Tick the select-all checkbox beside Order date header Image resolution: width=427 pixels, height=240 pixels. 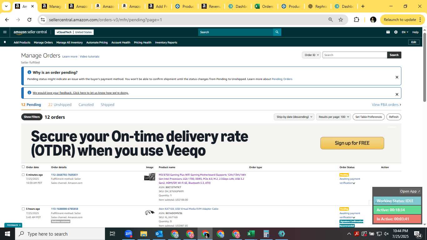click(23, 167)
